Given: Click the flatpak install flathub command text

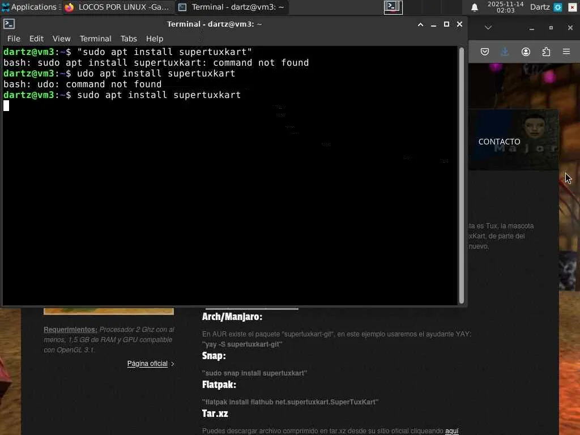Looking at the screenshot, I should (x=290, y=402).
